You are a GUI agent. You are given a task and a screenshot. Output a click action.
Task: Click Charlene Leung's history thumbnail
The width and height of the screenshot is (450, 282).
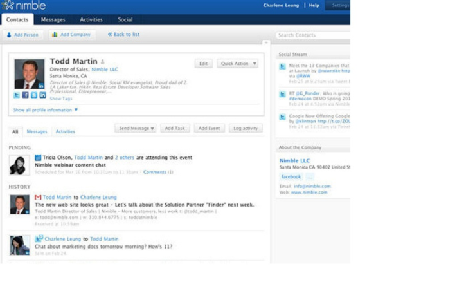click(20, 245)
